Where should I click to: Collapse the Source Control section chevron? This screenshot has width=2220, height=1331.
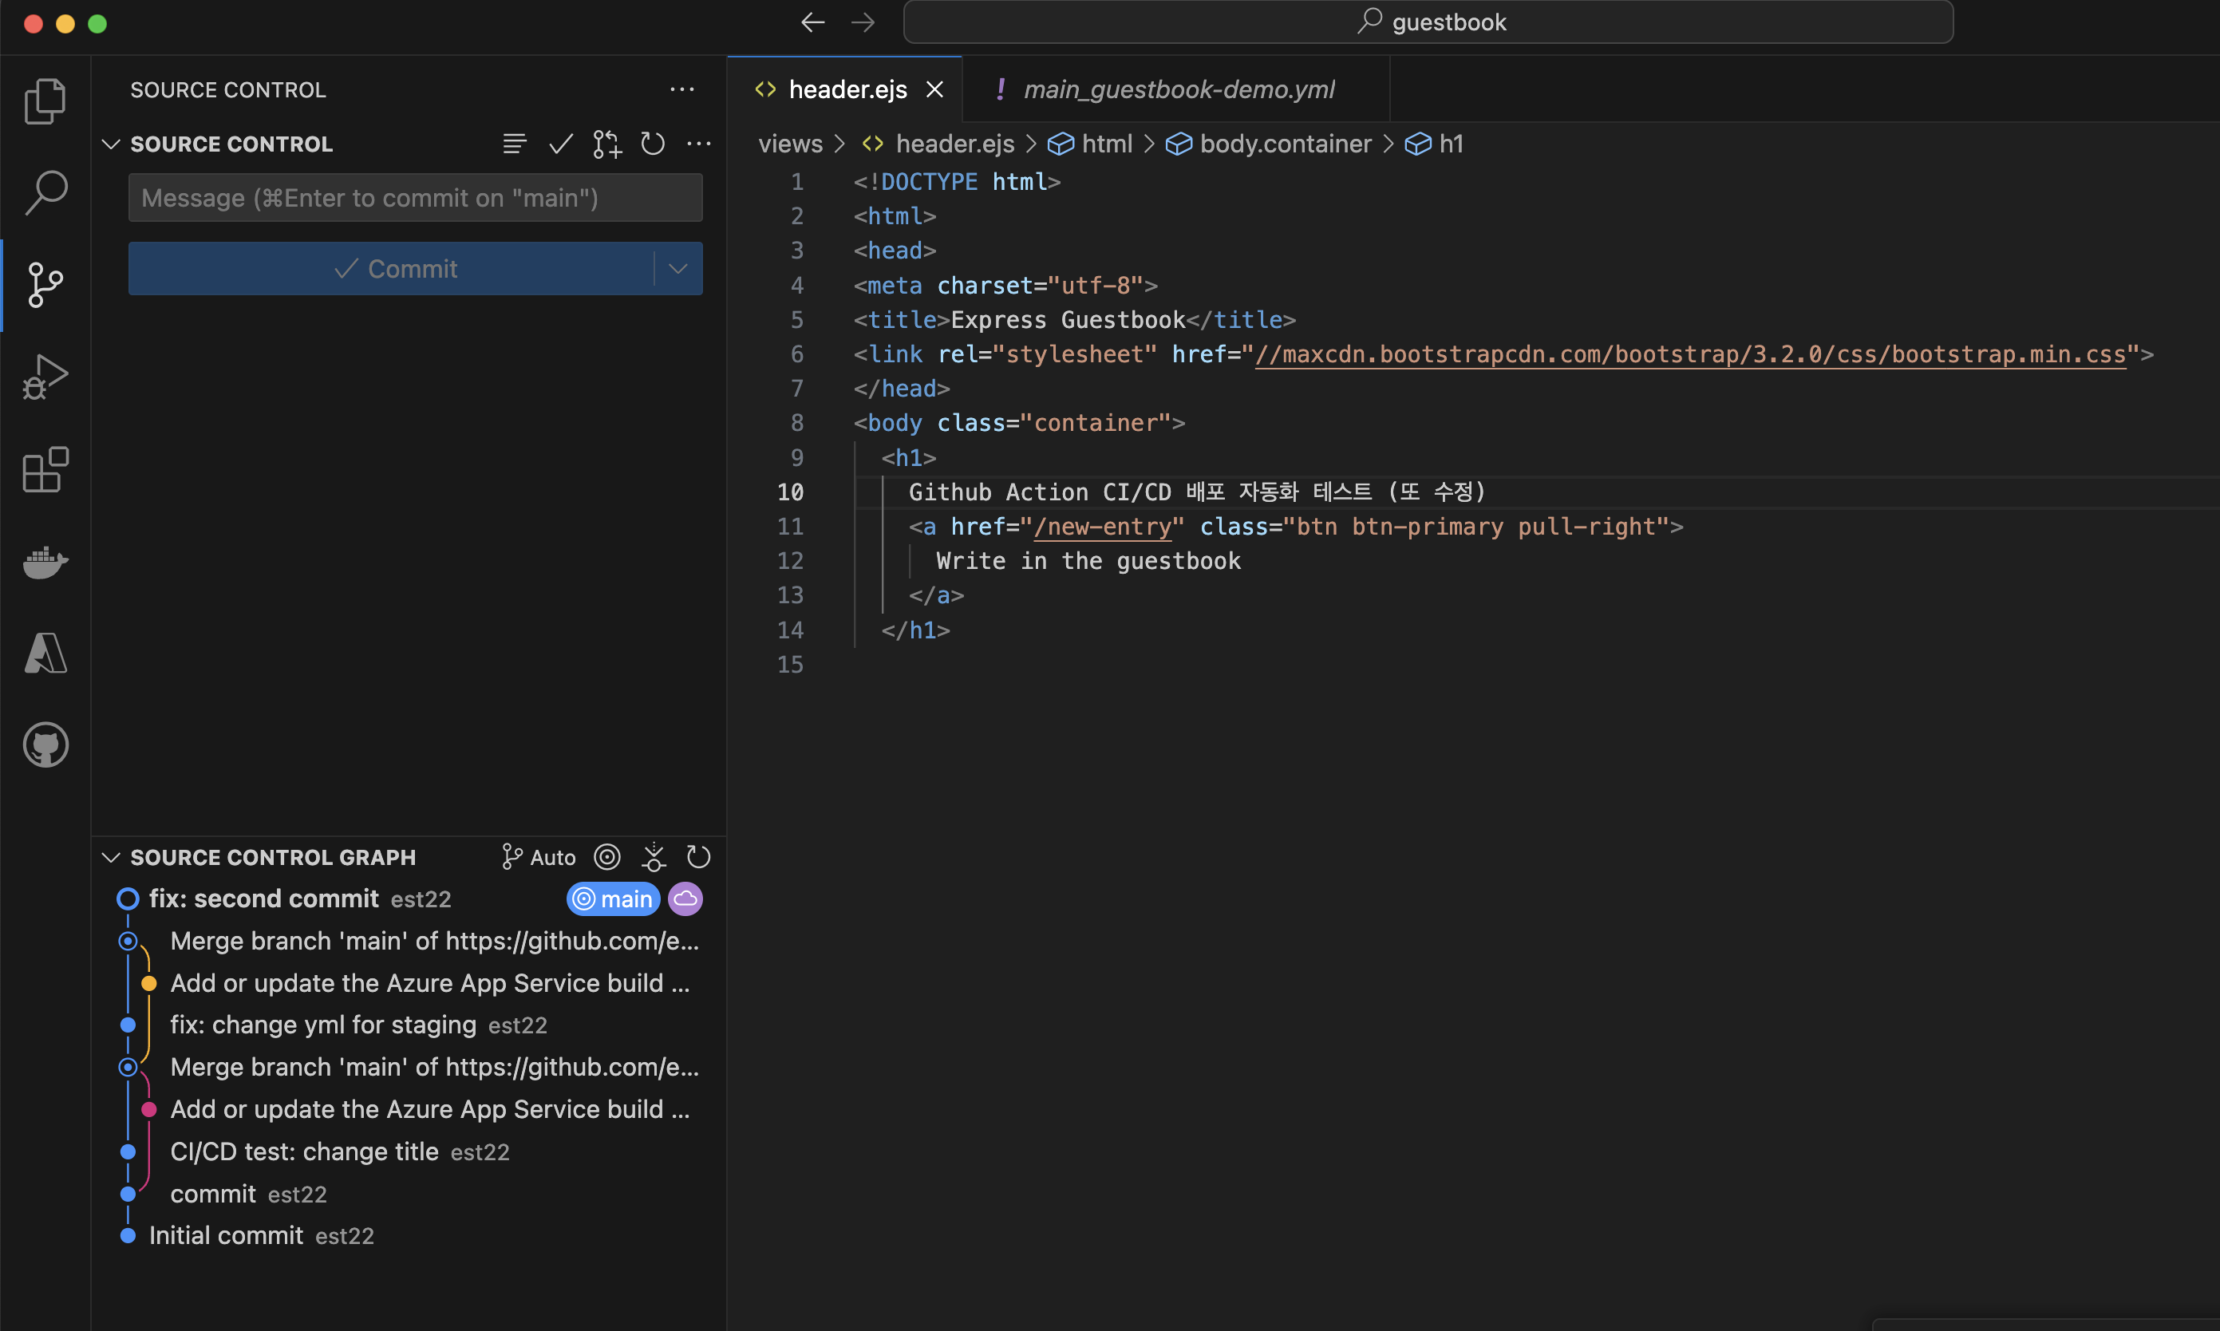[x=111, y=144]
